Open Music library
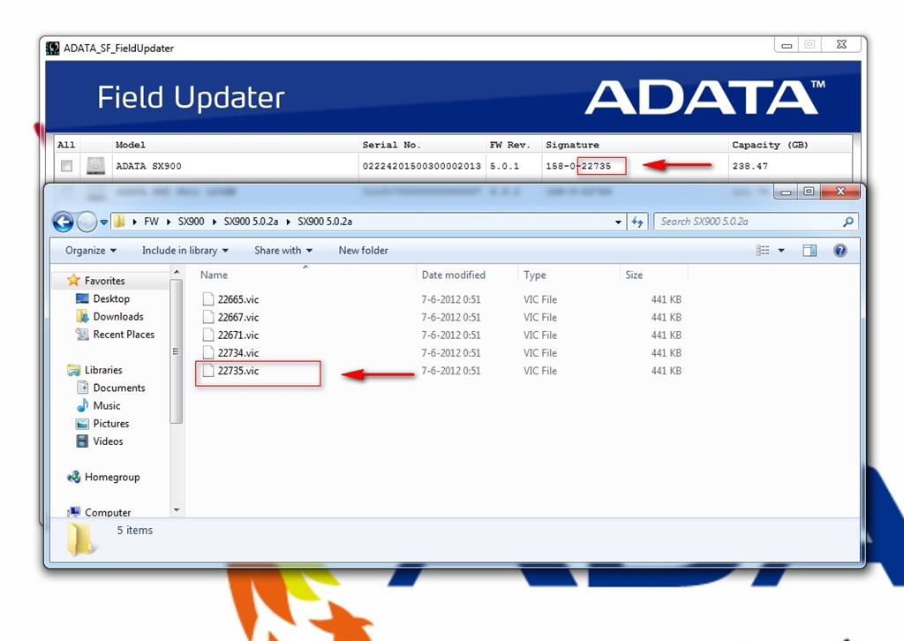Viewport: 904px width, 641px height. pyautogui.click(x=107, y=406)
